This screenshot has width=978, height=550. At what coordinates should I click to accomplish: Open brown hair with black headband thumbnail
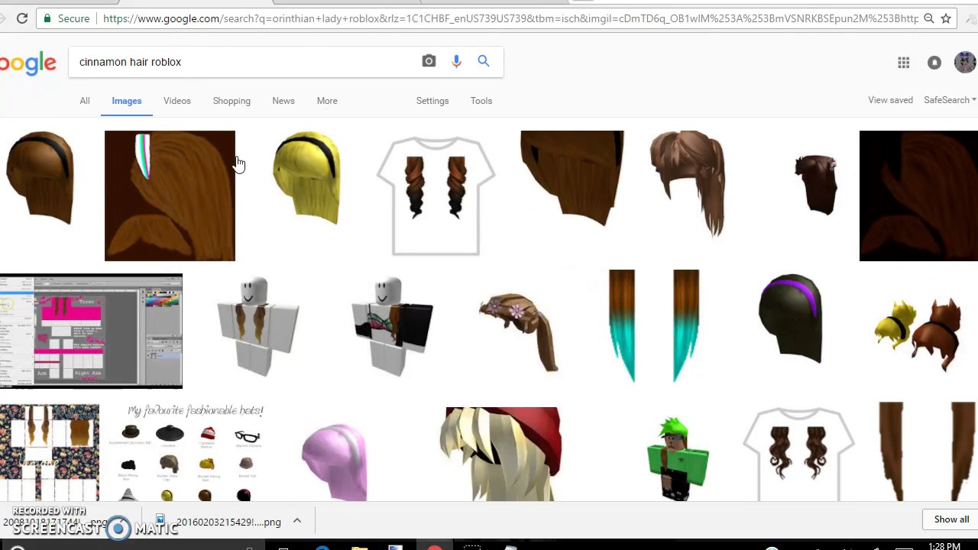(x=40, y=178)
